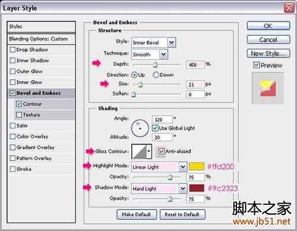
Task: Click the style preview thumbnail
Action: tap(268, 88)
